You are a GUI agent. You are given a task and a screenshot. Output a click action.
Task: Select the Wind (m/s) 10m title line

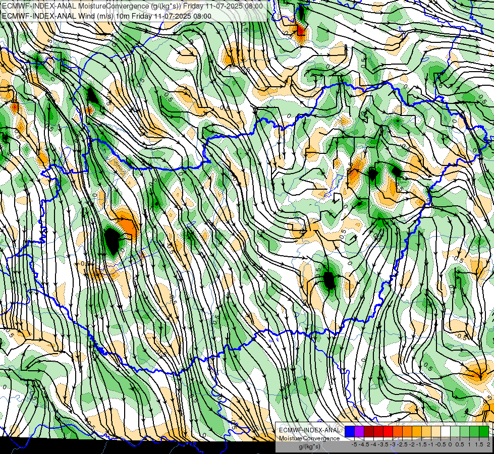[106, 16]
